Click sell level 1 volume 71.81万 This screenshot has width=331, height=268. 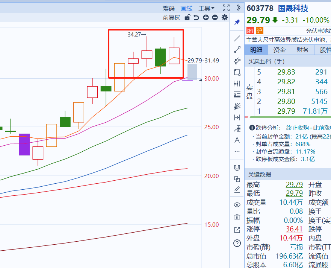(x=315, y=111)
